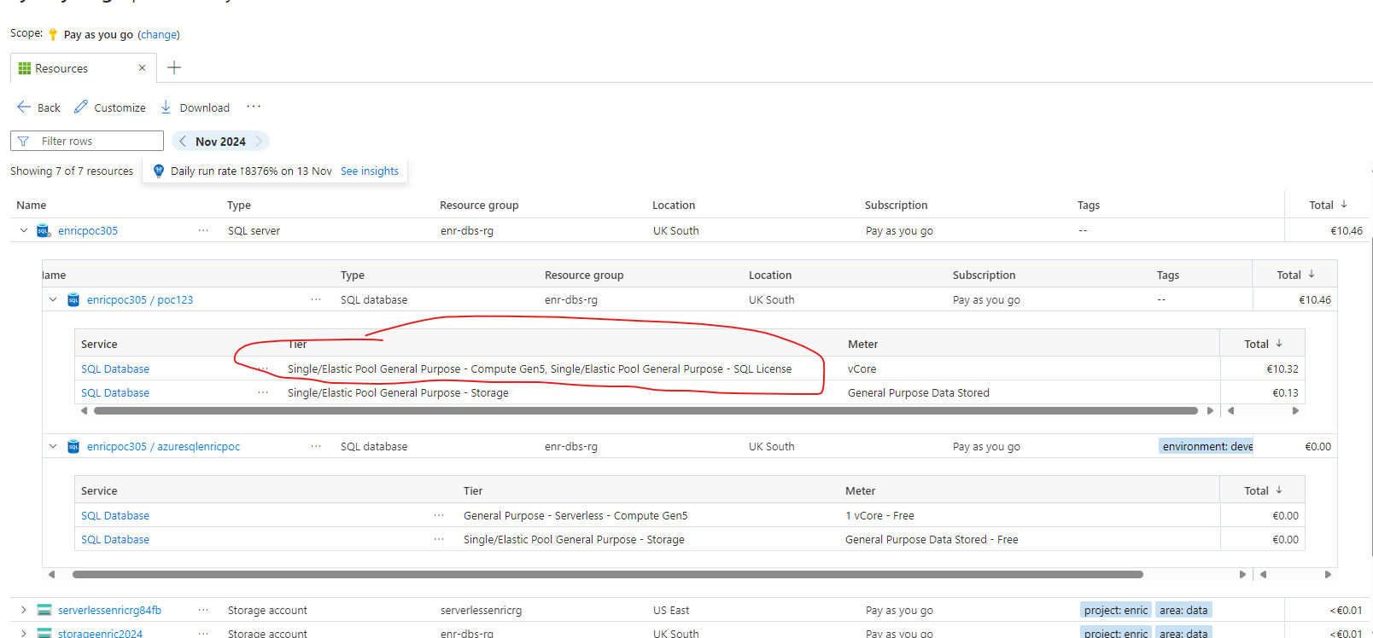Sort the top-level table by Total

1328,205
